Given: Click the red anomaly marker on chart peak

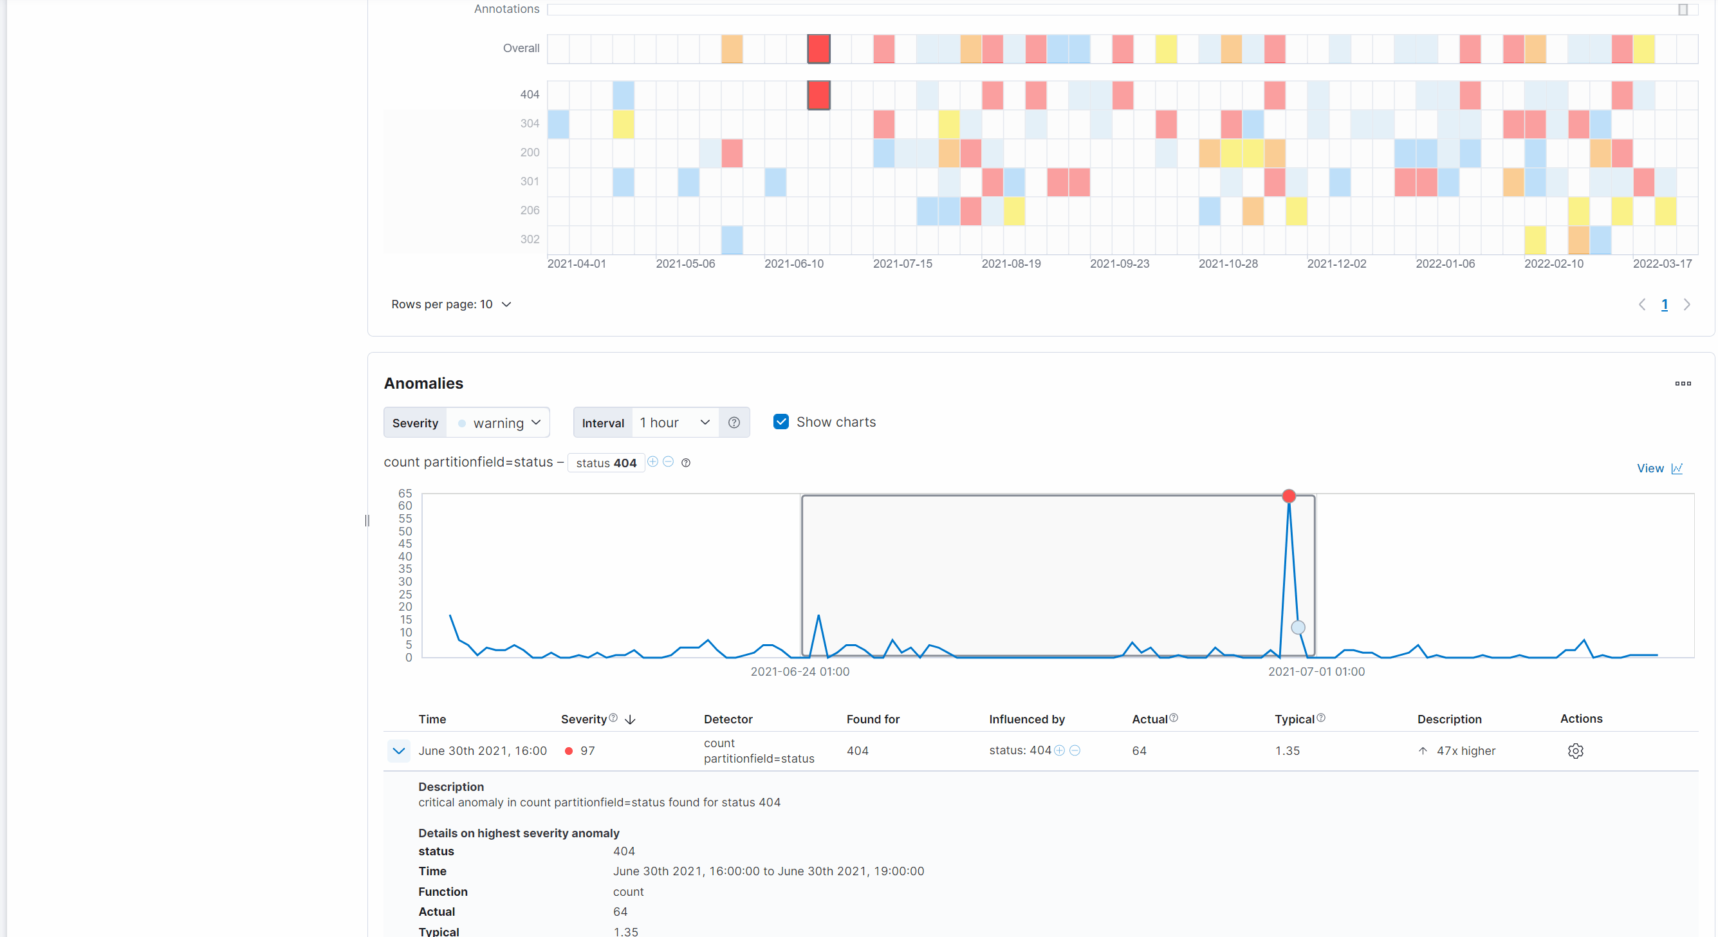Looking at the screenshot, I should pos(1288,497).
